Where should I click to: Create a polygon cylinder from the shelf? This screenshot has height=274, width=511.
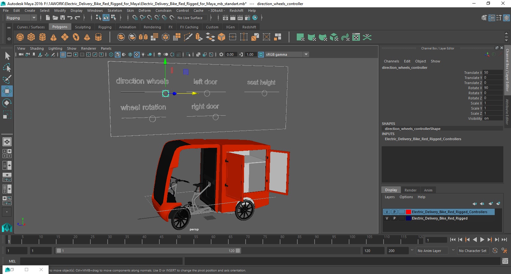[42, 37]
